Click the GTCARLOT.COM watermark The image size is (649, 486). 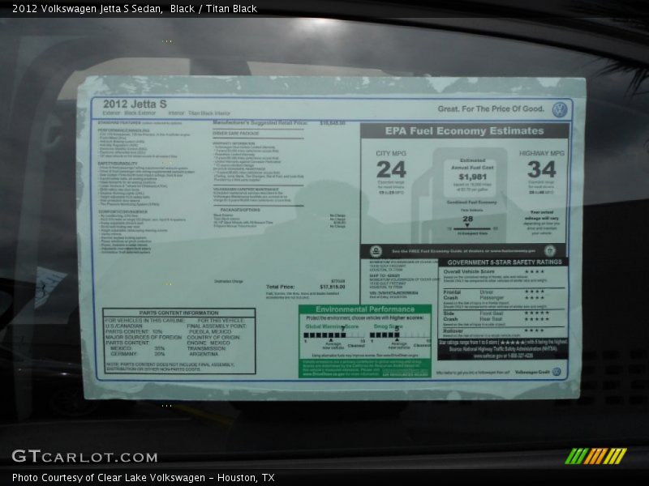point(84,457)
